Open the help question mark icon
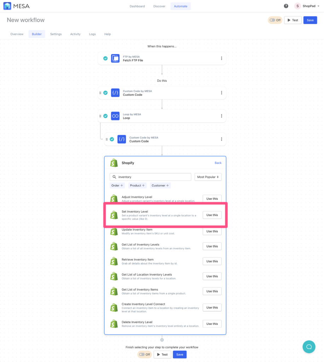324x362 pixels. click(x=286, y=6)
